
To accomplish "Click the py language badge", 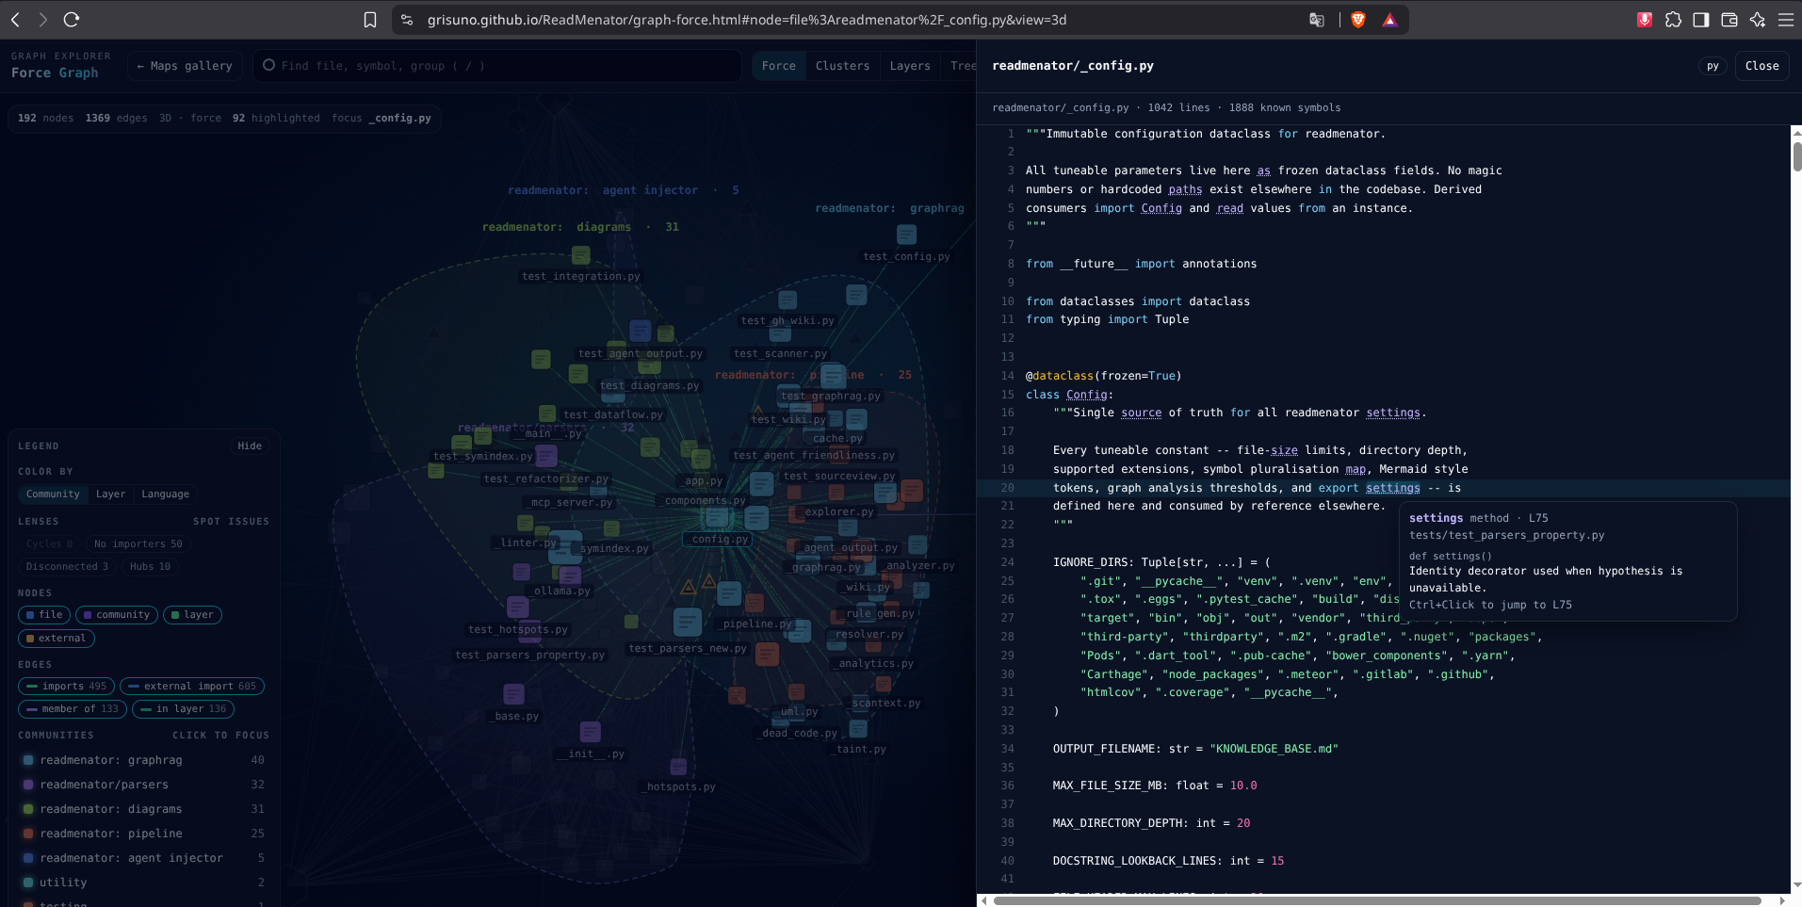I will [1713, 66].
